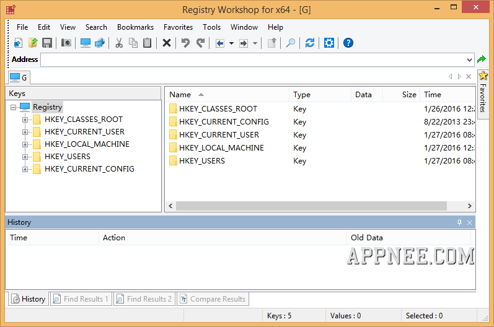Viewport: 494px width, 327px height.
Task: Pin the History panel
Action: (460, 222)
